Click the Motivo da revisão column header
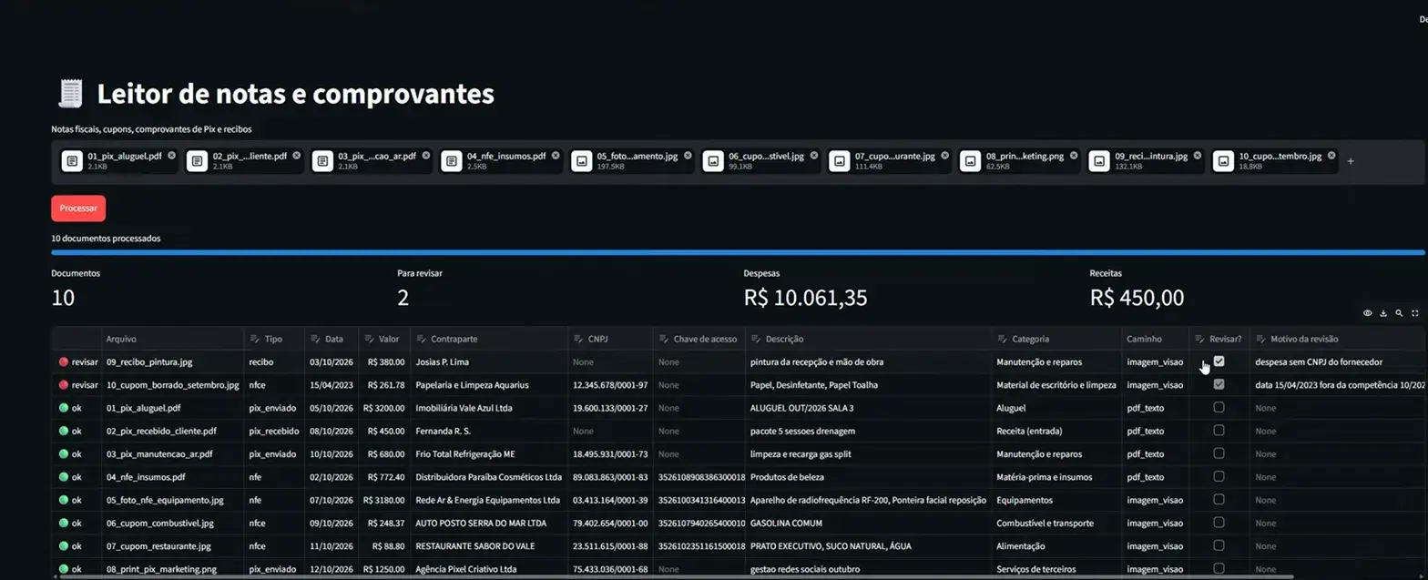 pos(1337,339)
